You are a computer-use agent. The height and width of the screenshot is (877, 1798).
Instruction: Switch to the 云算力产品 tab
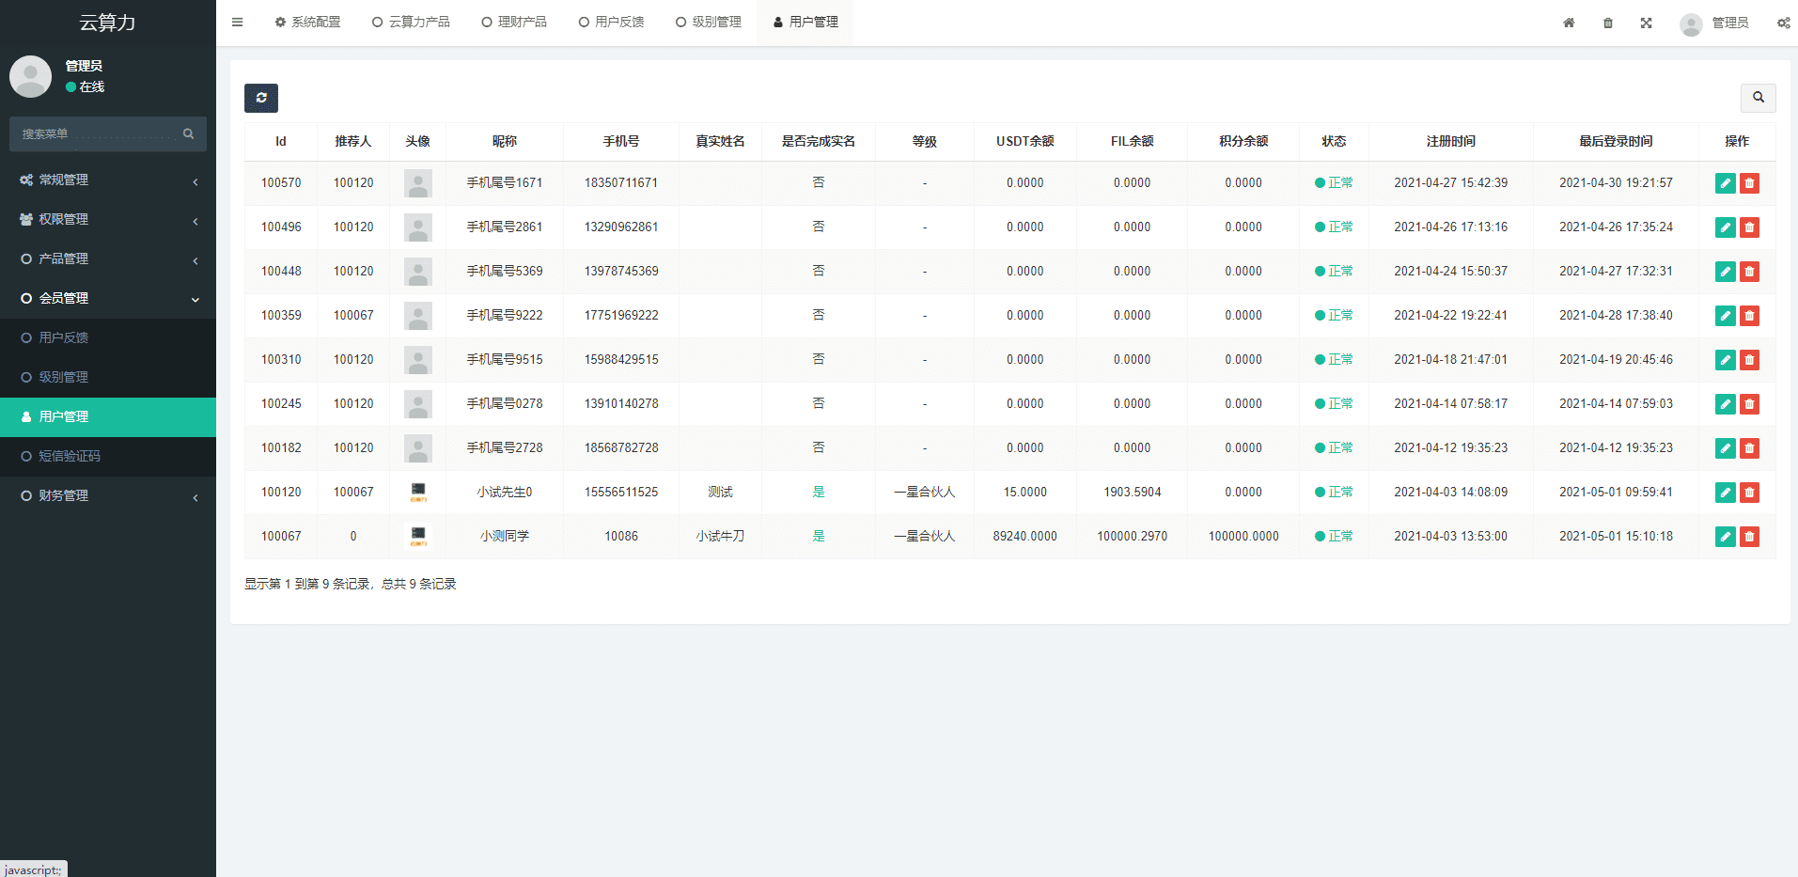(x=411, y=23)
